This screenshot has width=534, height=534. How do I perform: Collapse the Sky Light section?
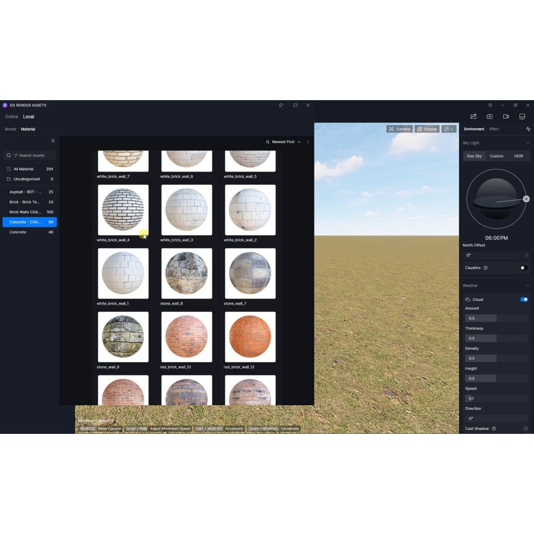click(x=528, y=143)
